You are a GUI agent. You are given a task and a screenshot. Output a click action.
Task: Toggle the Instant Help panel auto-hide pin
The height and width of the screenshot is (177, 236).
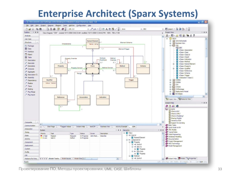[204, 103]
